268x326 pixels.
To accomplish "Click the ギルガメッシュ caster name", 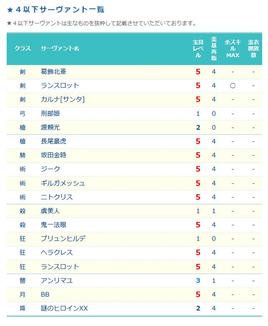I will pos(63,183).
